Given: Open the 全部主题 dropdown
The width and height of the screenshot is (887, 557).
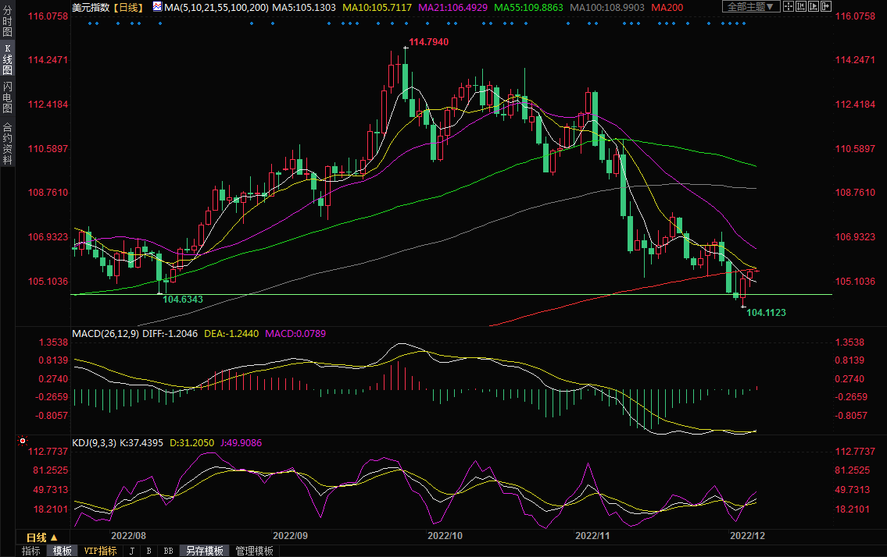Looking at the screenshot, I should (x=749, y=6).
